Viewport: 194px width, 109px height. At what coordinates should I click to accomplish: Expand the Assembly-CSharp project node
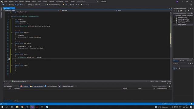point(174,18)
